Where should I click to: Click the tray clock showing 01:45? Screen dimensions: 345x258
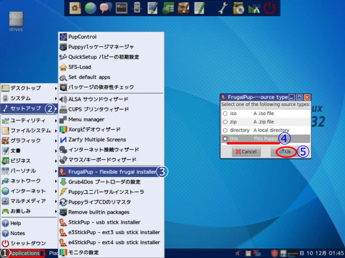pos(321,253)
